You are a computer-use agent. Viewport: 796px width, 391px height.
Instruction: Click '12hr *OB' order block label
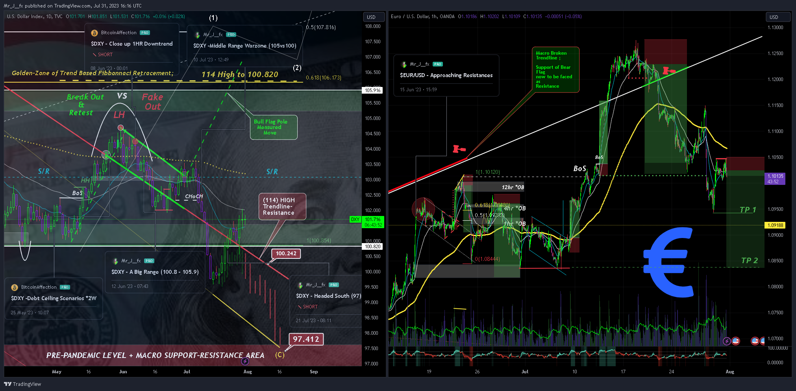pos(513,187)
